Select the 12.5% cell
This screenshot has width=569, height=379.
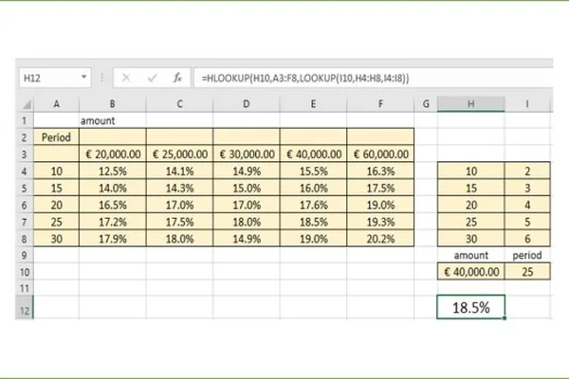[x=113, y=171]
